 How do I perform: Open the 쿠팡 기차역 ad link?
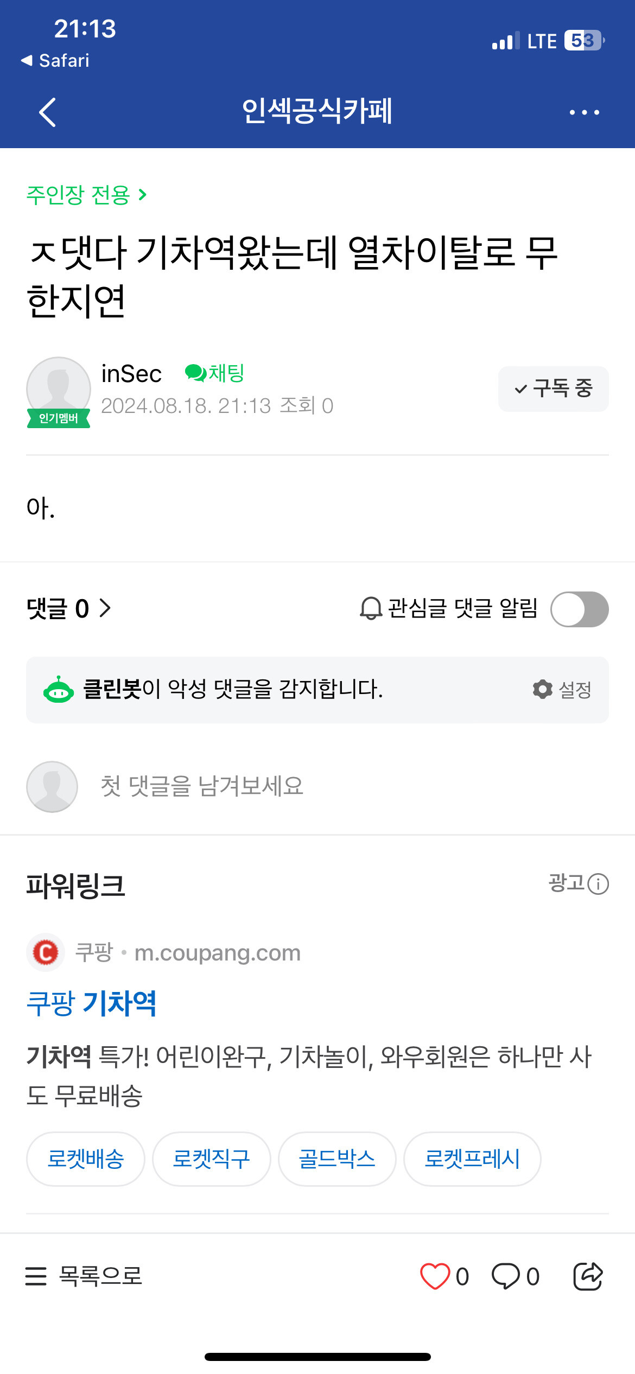pyautogui.click(x=92, y=1003)
